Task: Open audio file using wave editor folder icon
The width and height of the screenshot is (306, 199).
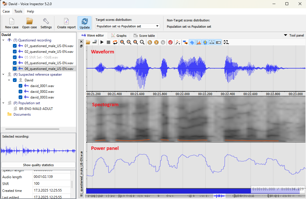Action: [88, 42]
